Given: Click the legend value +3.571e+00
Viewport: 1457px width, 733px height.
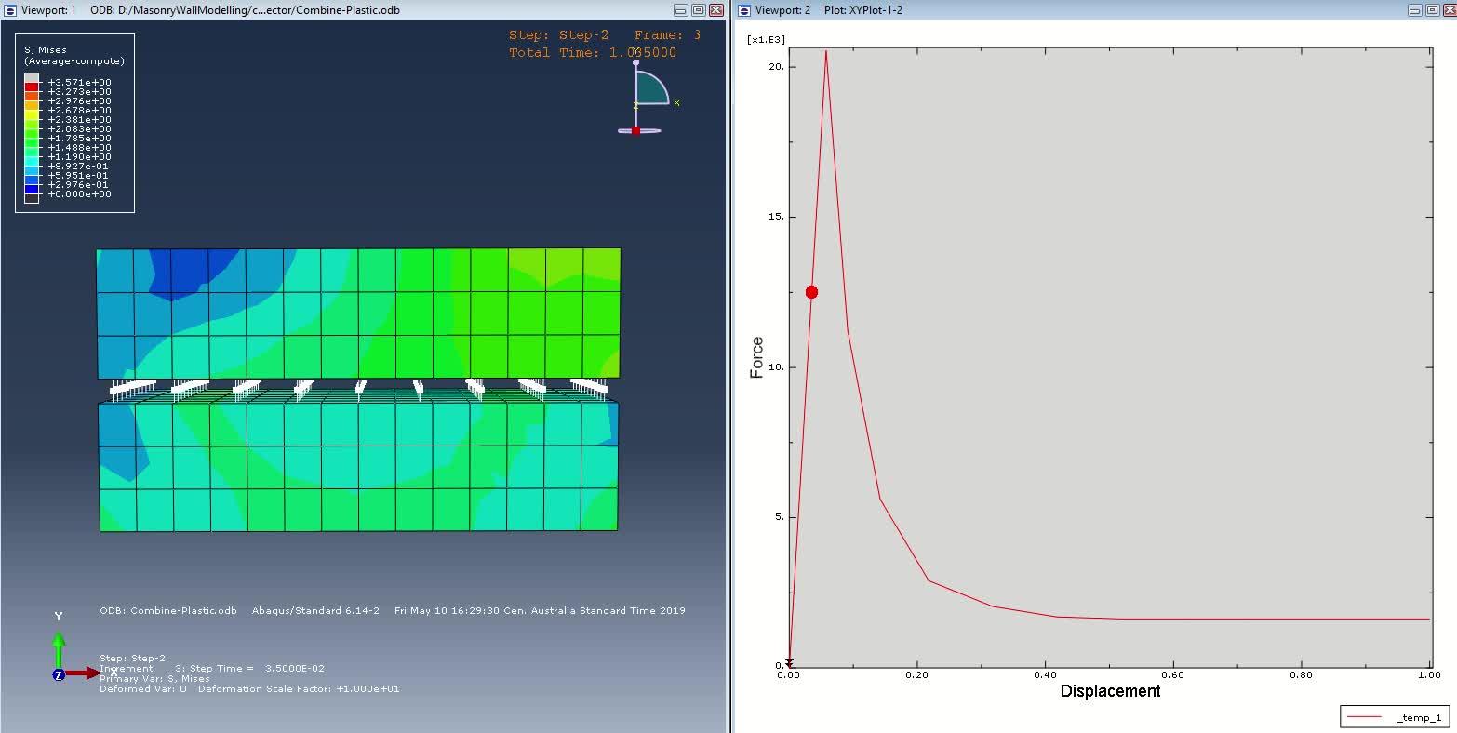Looking at the screenshot, I should (80, 83).
